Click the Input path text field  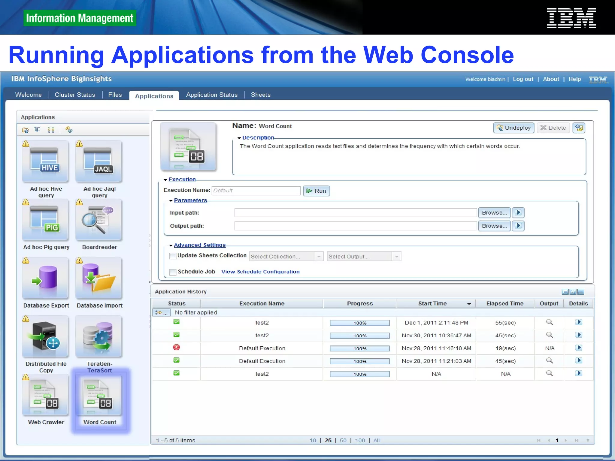[x=356, y=213]
